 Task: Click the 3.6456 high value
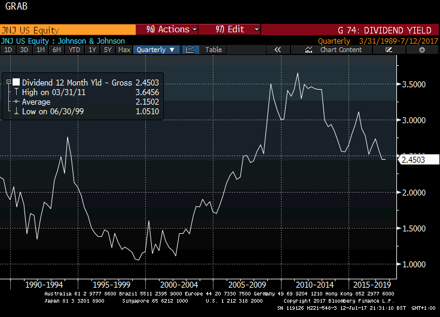pyautogui.click(x=147, y=92)
